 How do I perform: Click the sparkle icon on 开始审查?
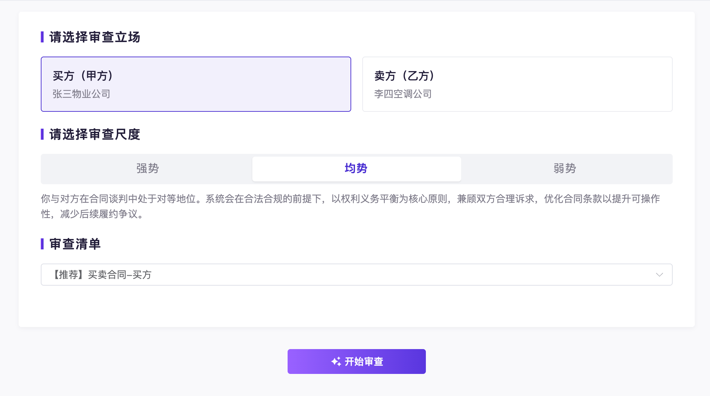336,362
